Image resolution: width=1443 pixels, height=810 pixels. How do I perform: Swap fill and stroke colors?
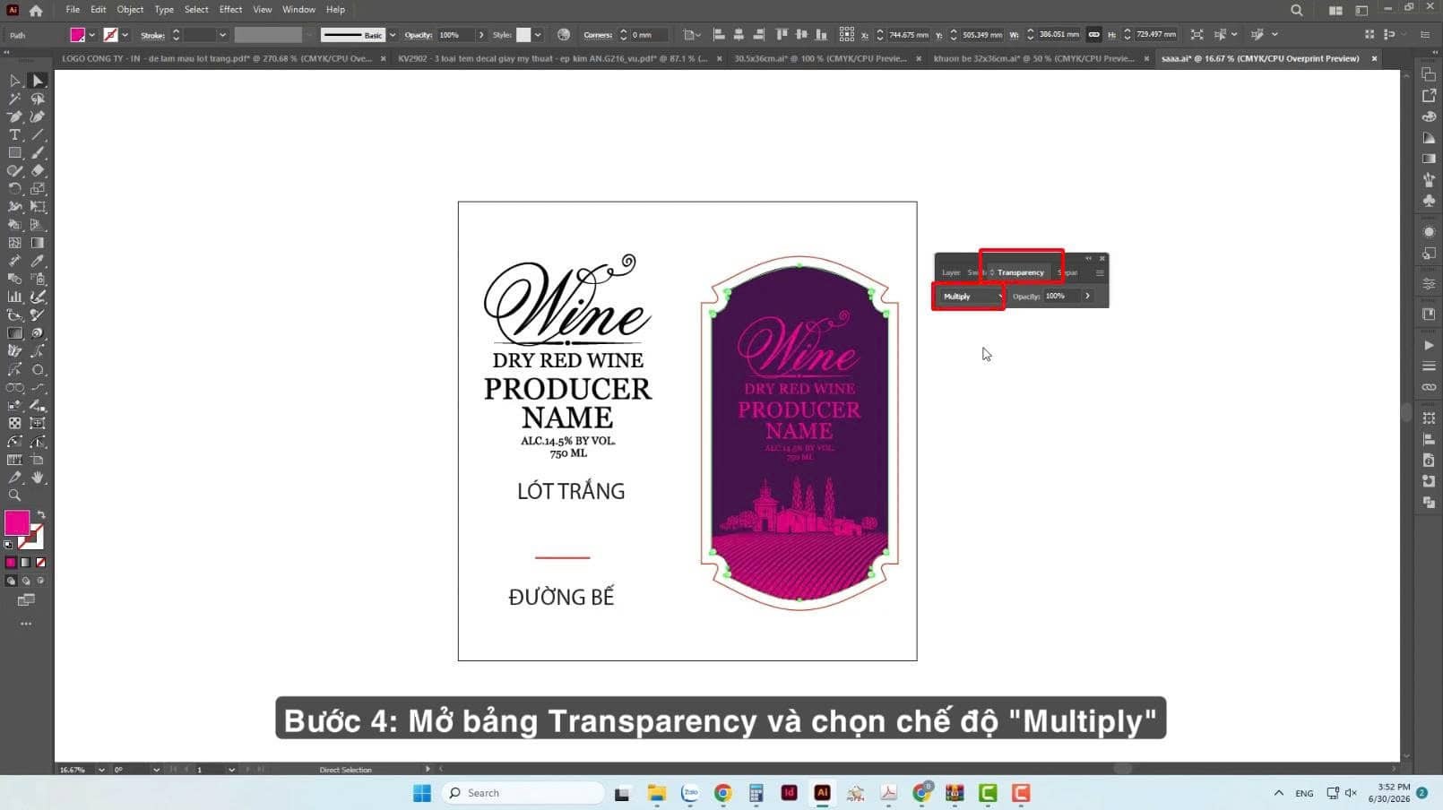pos(40,515)
